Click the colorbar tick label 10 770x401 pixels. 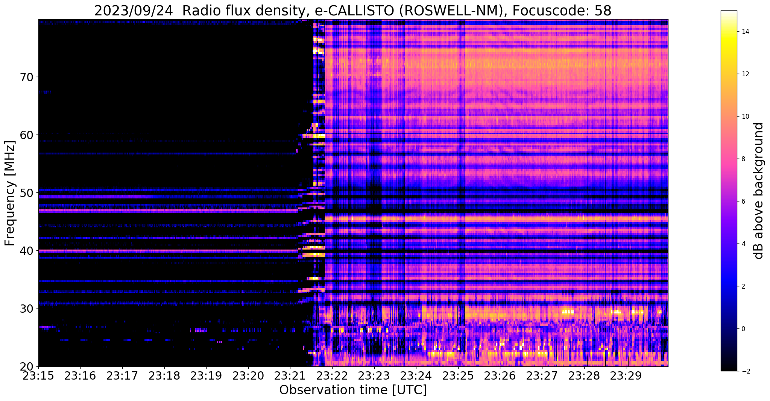pyautogui.click(x=745, y=117)
